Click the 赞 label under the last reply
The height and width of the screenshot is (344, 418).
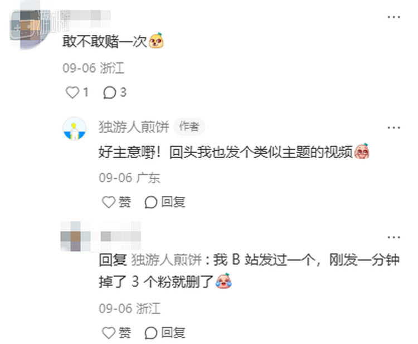point(124,333)
